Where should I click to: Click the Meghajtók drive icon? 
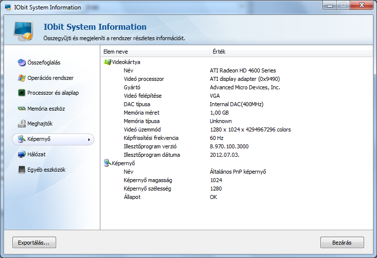point(22,124)
